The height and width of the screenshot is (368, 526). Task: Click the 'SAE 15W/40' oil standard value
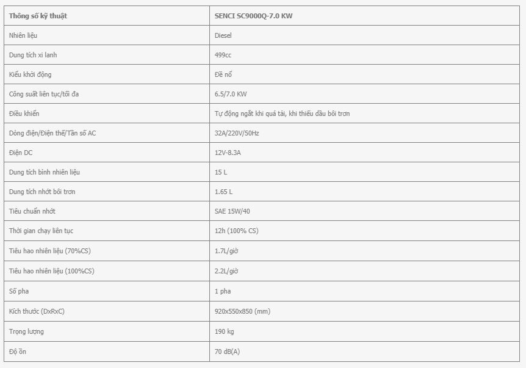pos(232,211)
